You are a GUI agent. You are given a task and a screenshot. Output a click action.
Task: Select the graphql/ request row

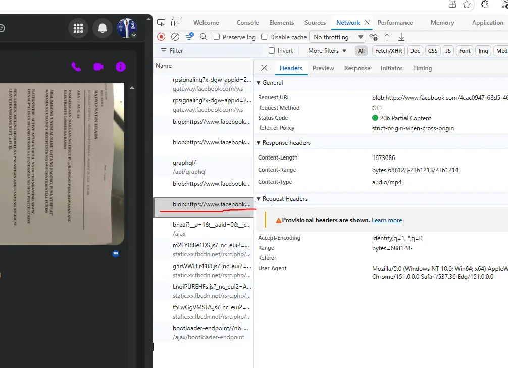coord(203,167)
